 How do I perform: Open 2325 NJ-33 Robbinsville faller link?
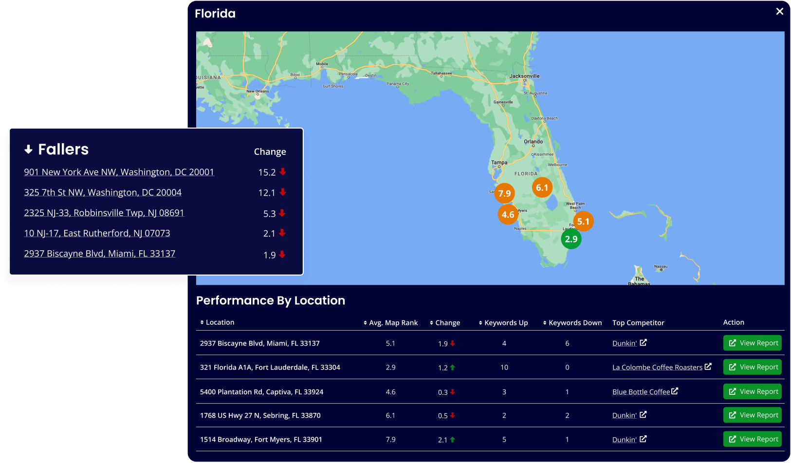pos(104,213)
